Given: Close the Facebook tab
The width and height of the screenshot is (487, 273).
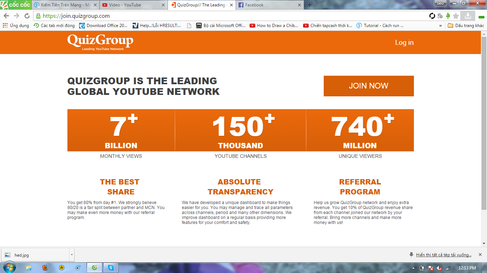Looking at the screenshot, I should 299,5.
